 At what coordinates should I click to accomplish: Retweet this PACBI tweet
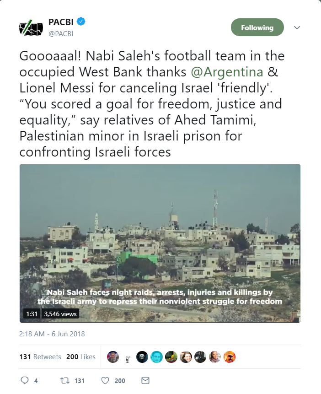pyautogui.click(x=65, y=380)
